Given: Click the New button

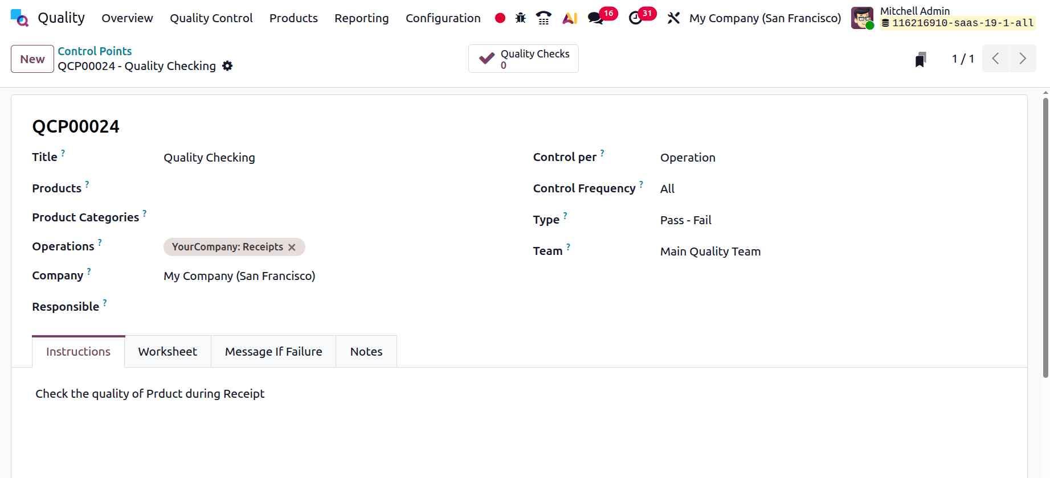Looking at the screenshot, I should 32,59.
